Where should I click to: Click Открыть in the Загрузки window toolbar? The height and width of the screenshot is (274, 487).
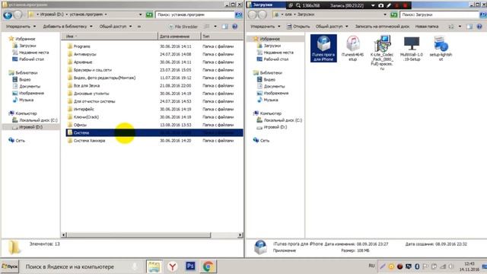click(x=298, y=27)
